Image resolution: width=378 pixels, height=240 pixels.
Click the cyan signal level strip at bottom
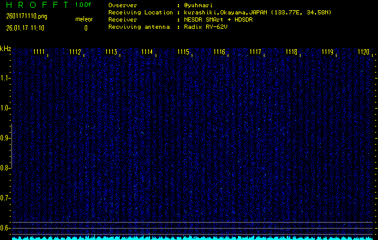click(192, 238)
